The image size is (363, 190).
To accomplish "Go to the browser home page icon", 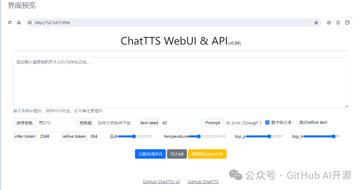I will click(x=19, y=22).
